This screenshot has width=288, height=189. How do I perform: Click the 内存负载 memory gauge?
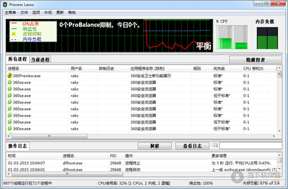(x=267, y=38)
